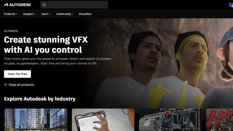Click the Create stunning VFX headline
233x131 pixels.
point(46,45)
